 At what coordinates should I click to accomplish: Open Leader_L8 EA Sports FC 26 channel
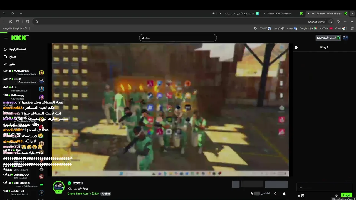[x=24, y=192]
